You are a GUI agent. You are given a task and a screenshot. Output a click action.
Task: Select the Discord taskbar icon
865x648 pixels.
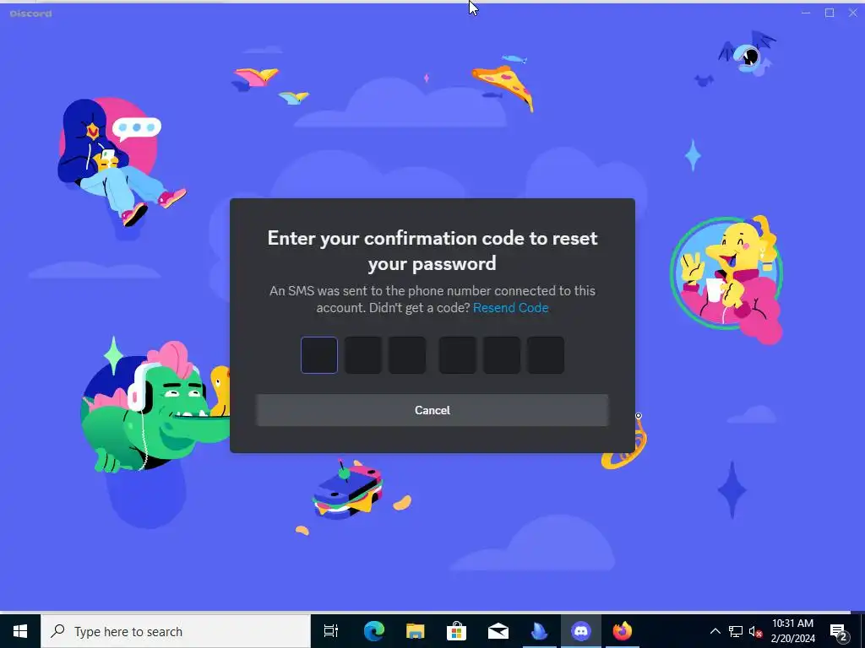coord(581,631)
